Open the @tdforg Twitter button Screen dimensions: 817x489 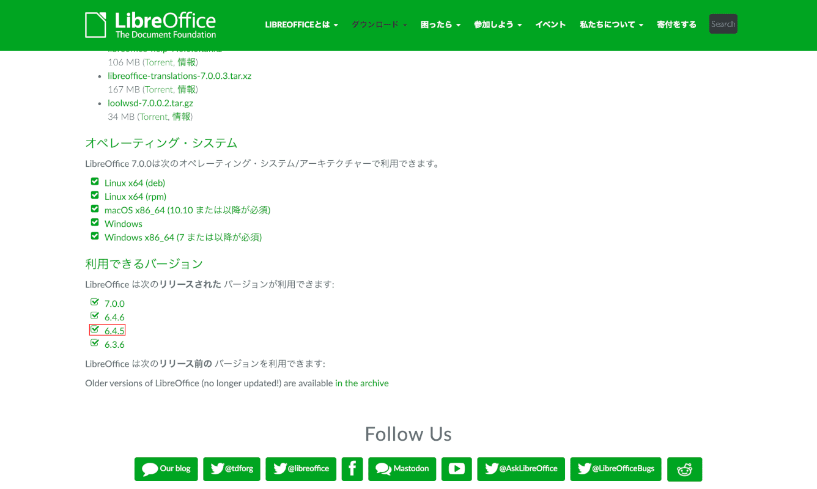(232, 469)
